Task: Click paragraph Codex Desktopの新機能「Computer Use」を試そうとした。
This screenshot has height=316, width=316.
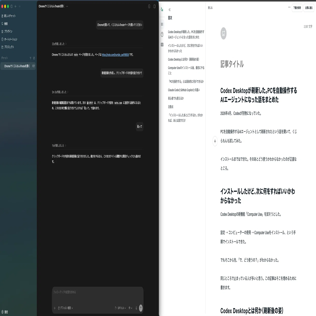Action: [251, 214]
